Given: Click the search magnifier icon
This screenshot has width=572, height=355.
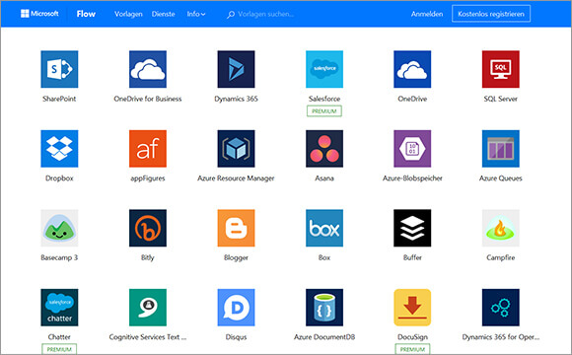Looking at the screenshot, I should pyautogui.click(x=231, y=15).
